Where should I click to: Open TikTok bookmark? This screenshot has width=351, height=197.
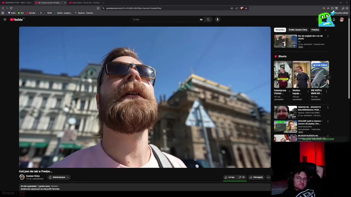click(48, 13)
